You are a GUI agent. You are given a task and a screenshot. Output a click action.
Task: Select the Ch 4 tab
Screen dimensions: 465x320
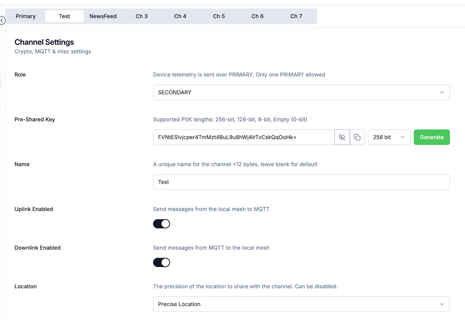point(180,16)
